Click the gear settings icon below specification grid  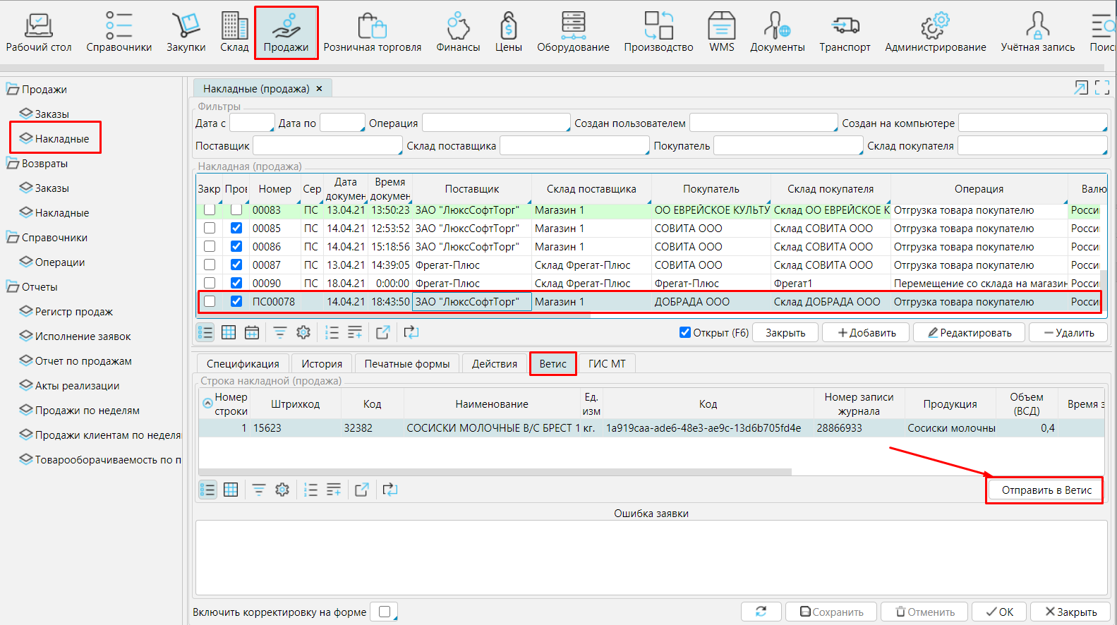pos(282,490)
